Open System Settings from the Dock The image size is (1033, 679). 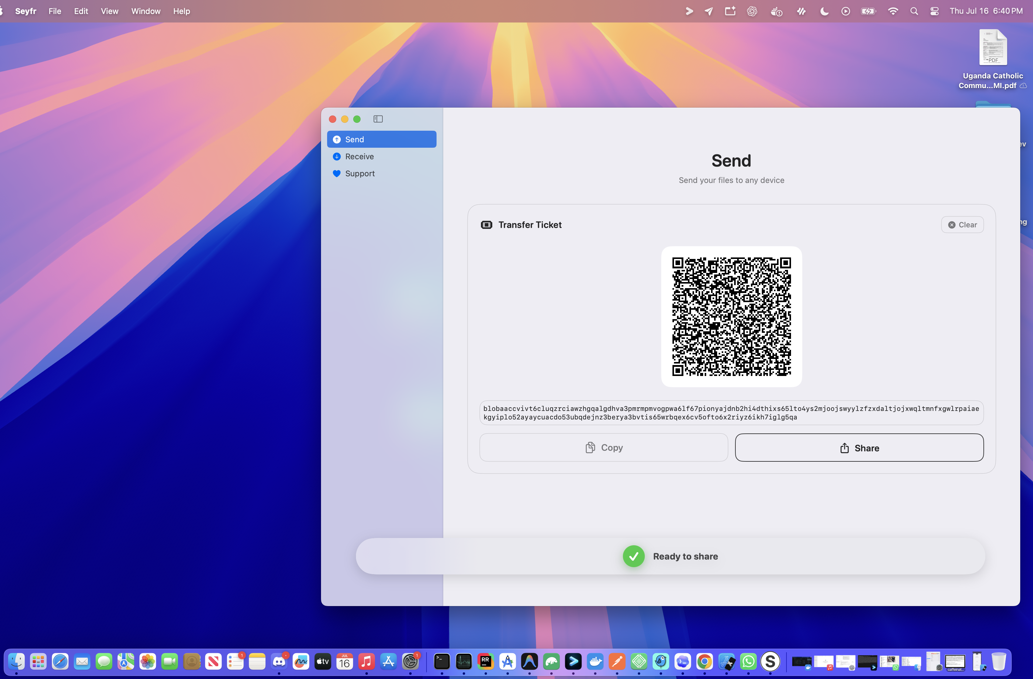pyautogui.click(x=410, y=661)
